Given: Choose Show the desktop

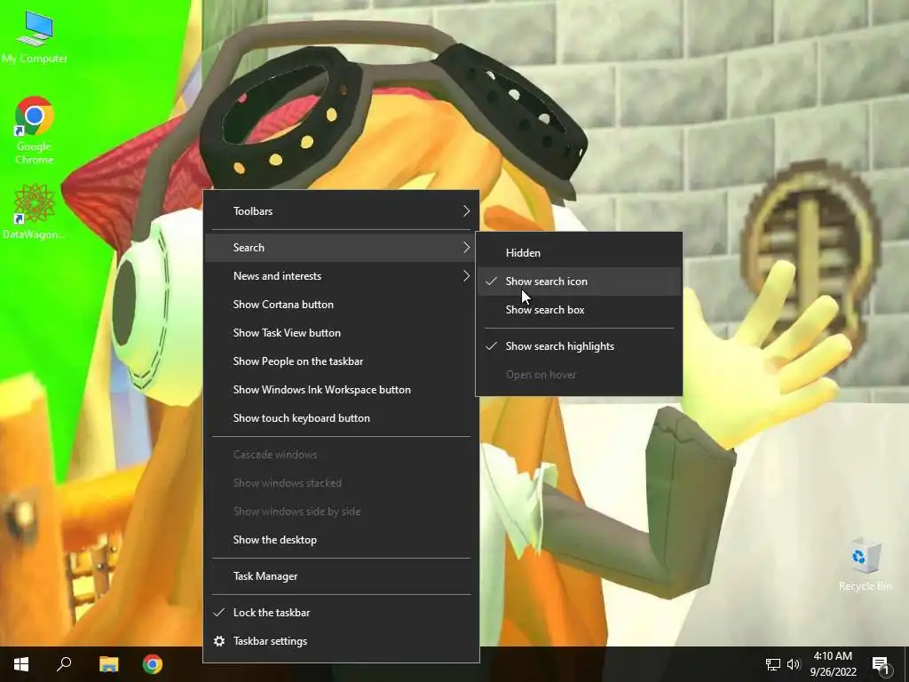Looking at the screenshot, I should click(x=341, y=540).
